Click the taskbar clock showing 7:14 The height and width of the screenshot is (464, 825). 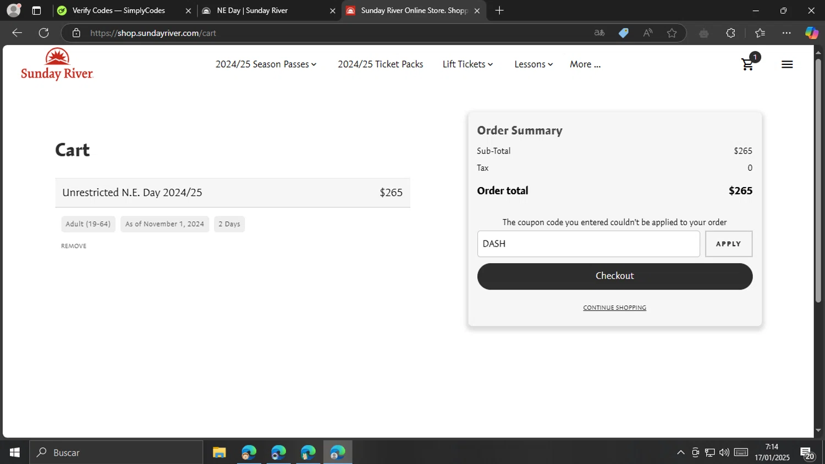tap(772, 452)
